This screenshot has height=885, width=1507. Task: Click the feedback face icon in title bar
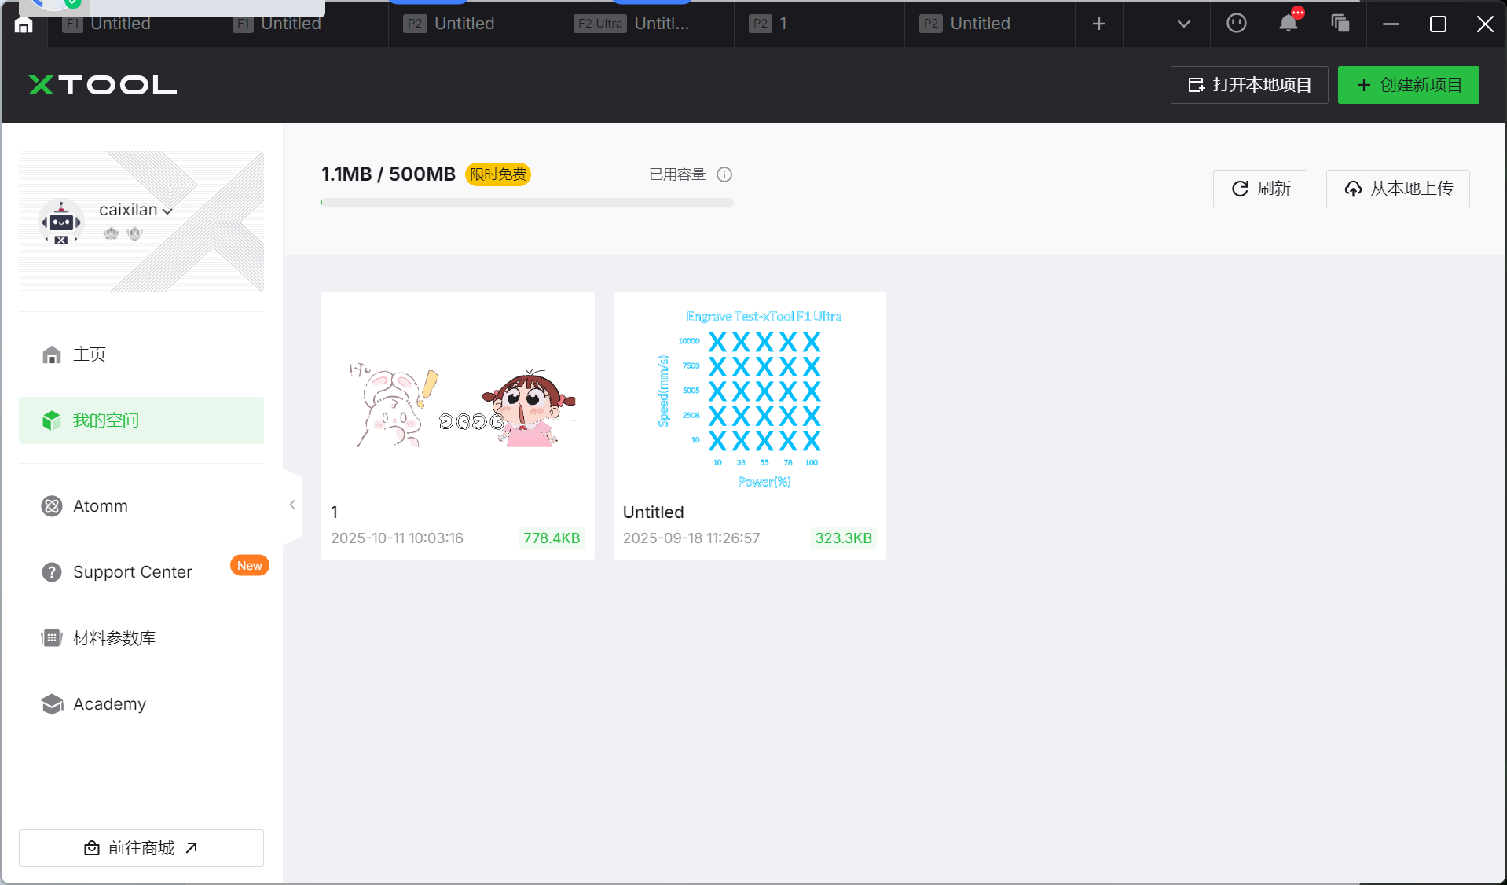[1236, 24]
